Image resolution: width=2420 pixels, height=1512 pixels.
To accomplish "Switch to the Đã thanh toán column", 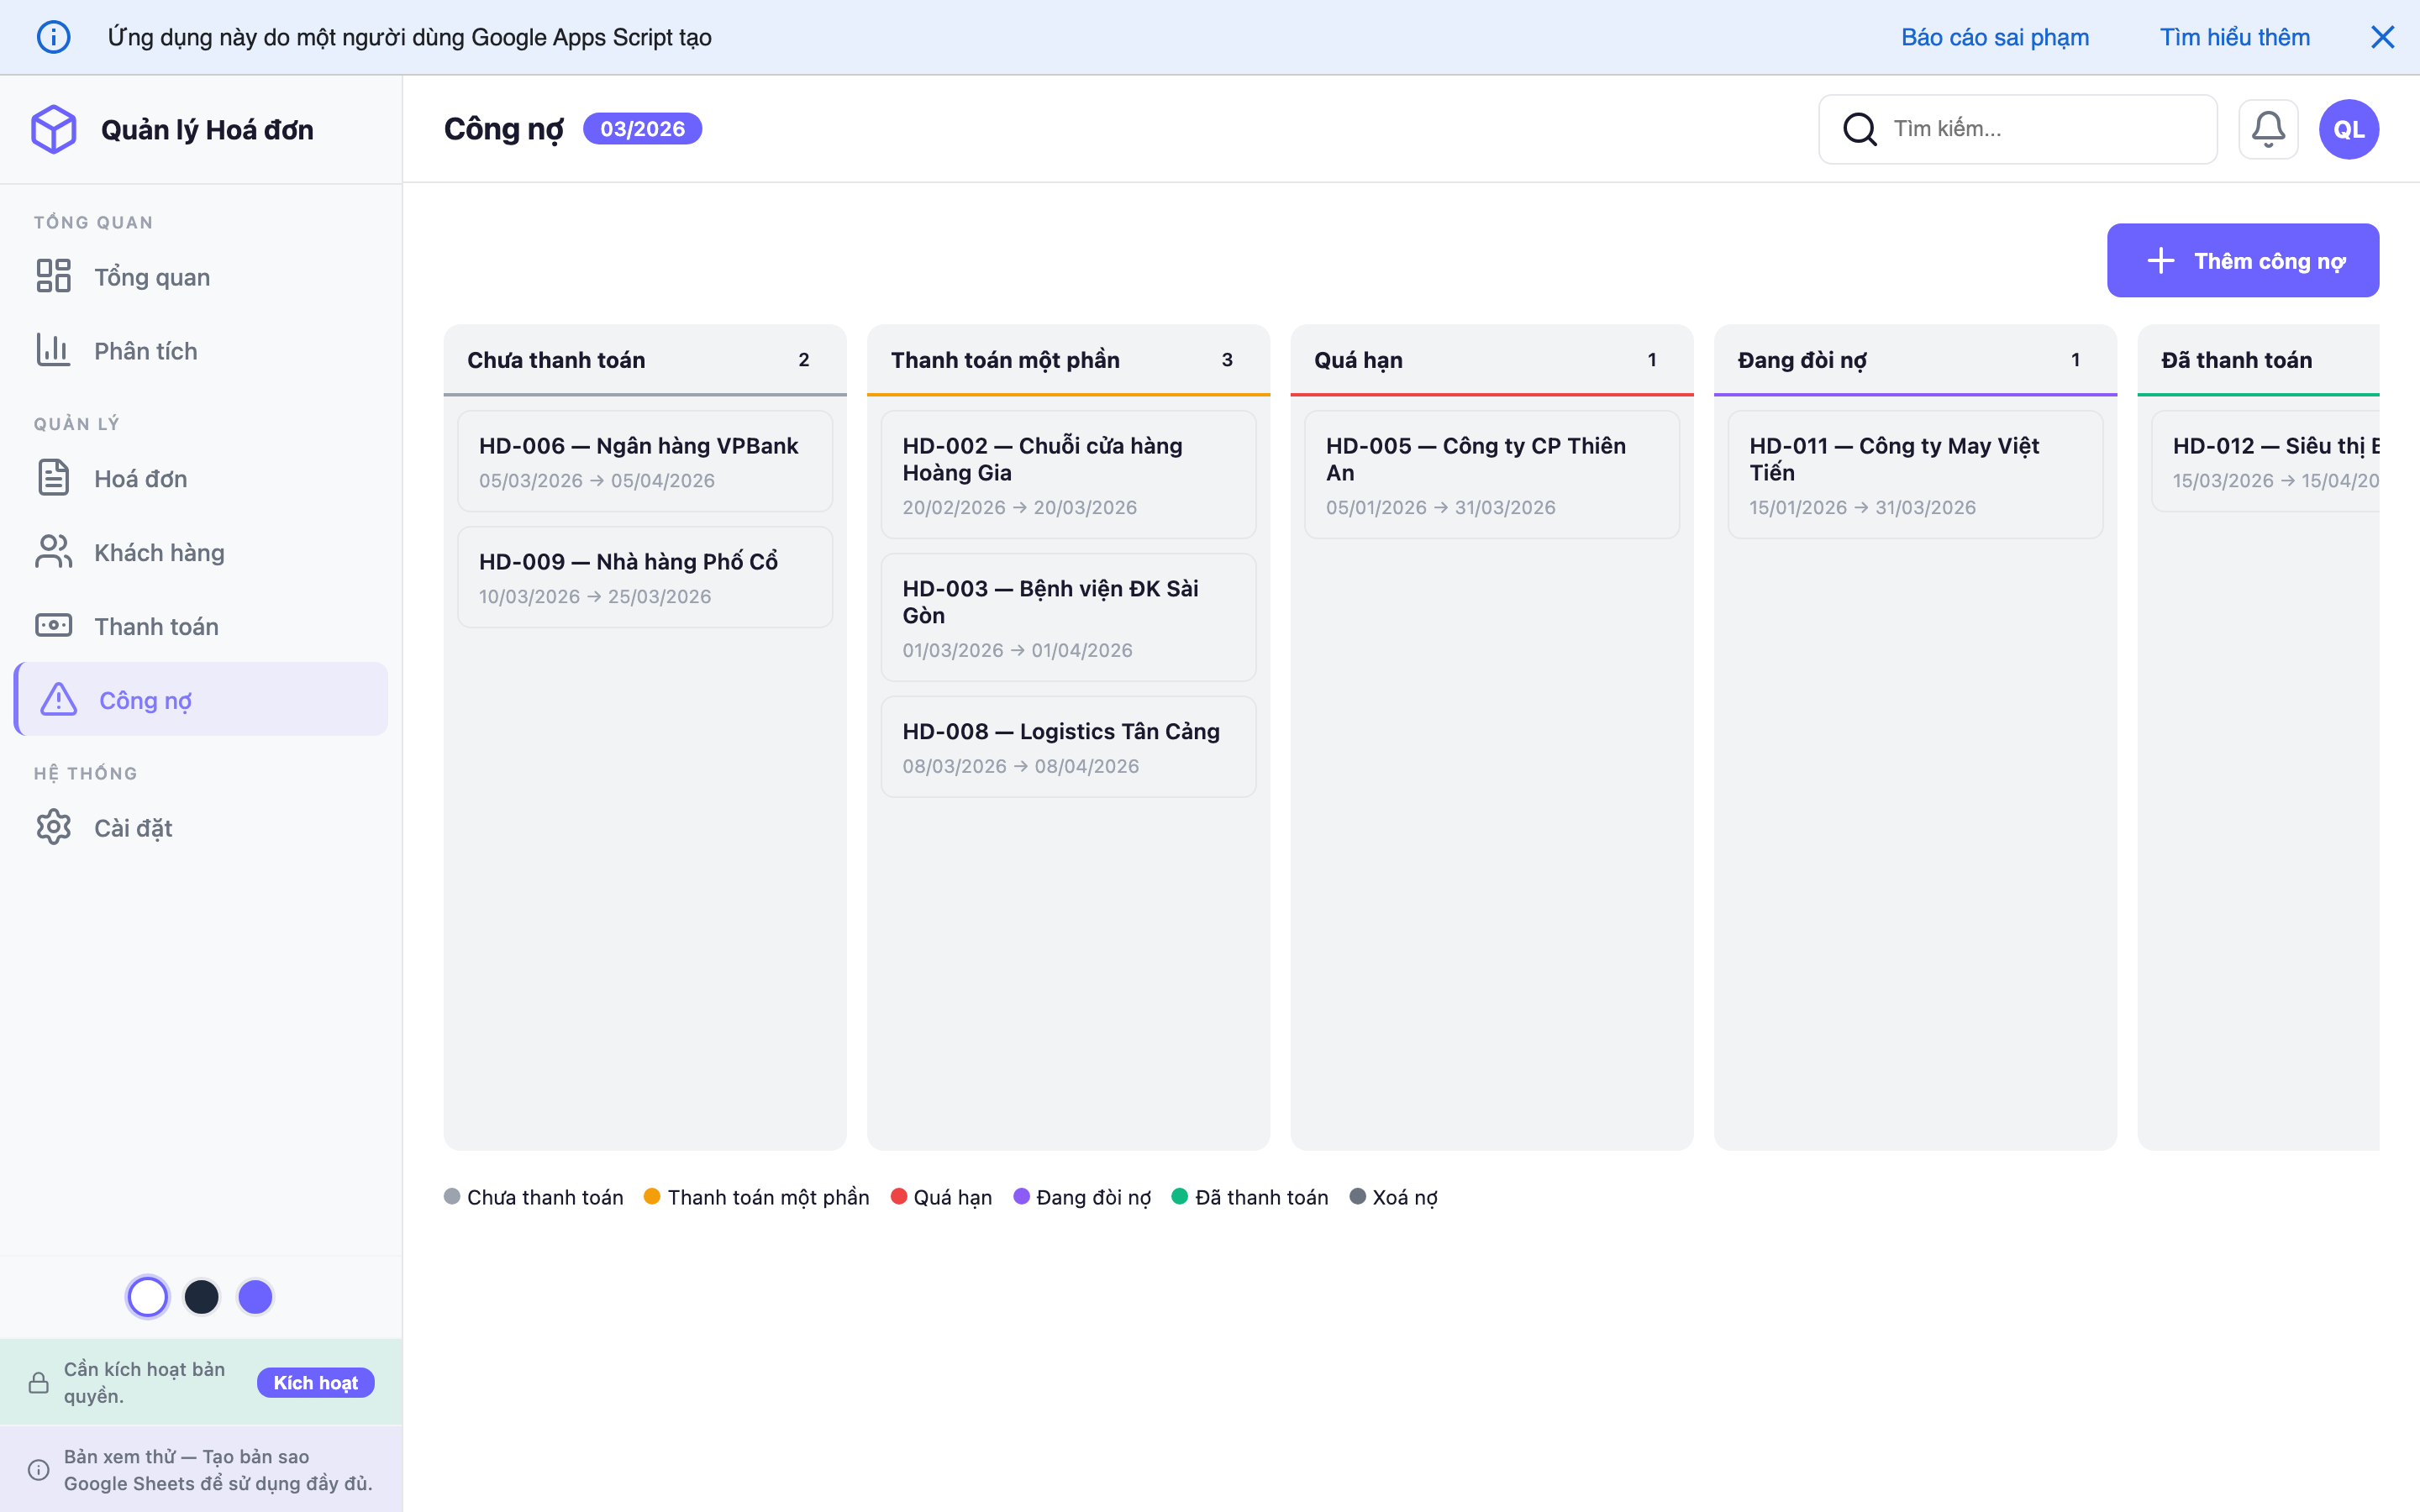I will (x=2237, y=359).
